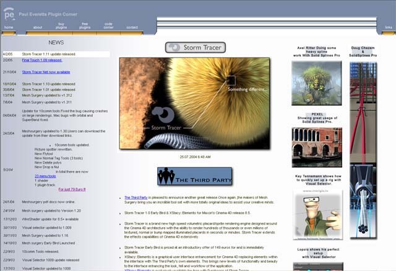Click the three figures icon on Third Party banner
396x271 pixels.
(x=166, y=176)
